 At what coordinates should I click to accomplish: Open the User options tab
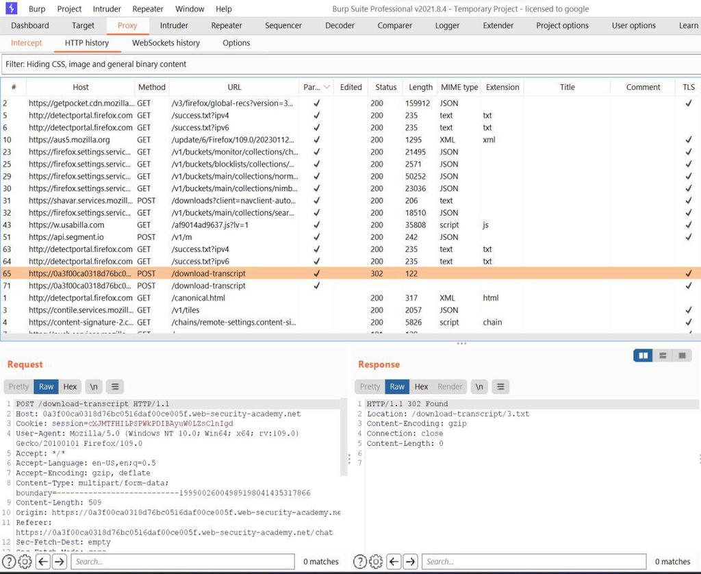point(634,25)
